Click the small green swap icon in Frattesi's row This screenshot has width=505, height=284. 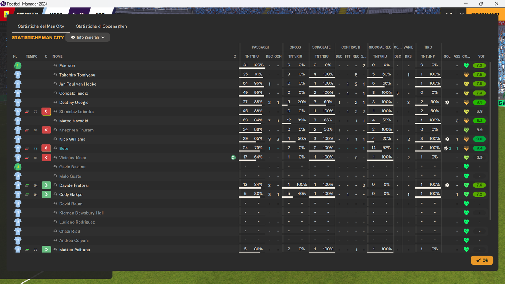tap(27, 185)
